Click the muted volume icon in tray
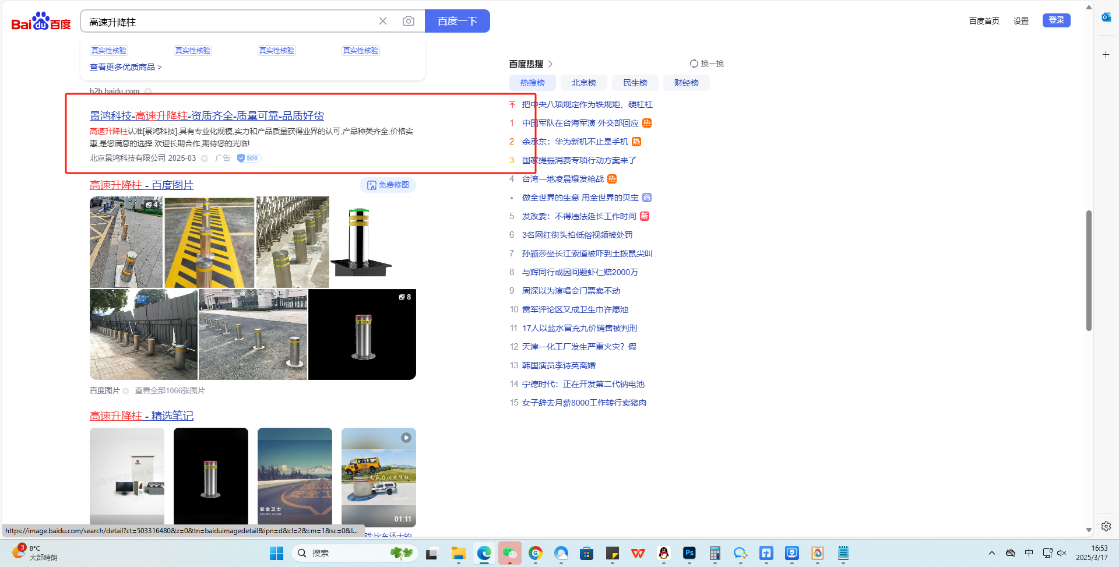Image resolution: width=1119 pixels, height=567 pixels. (x=1062, y=553)
